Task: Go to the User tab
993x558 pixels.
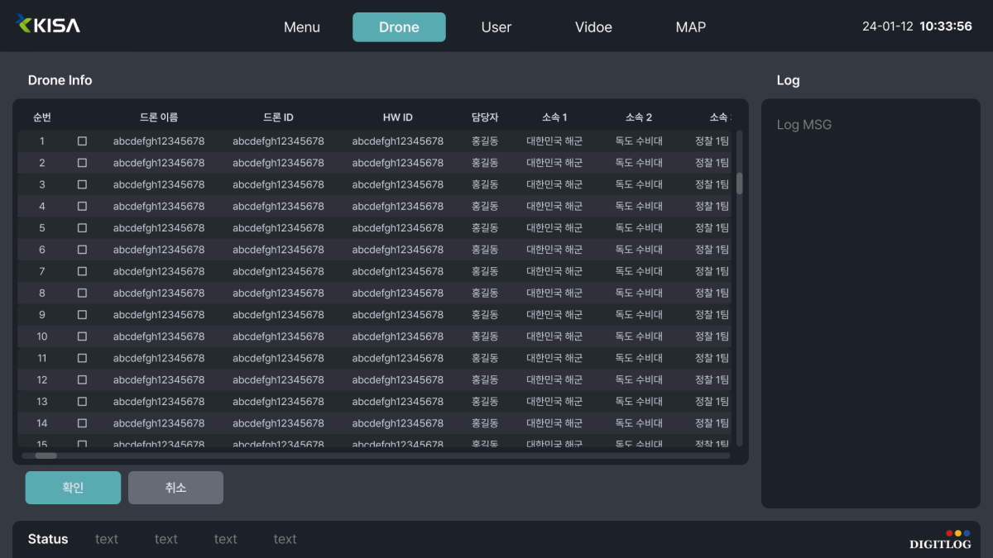Action: (496, 27)
